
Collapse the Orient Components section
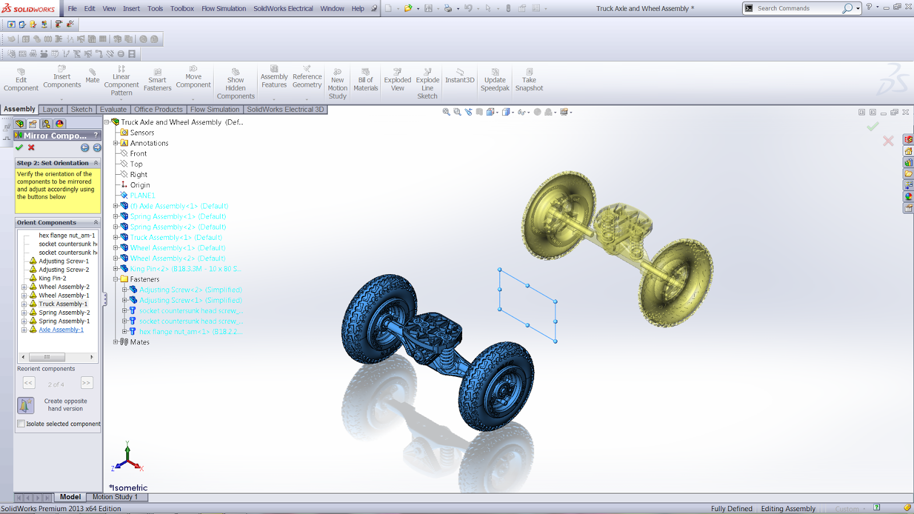coord(96,222)
